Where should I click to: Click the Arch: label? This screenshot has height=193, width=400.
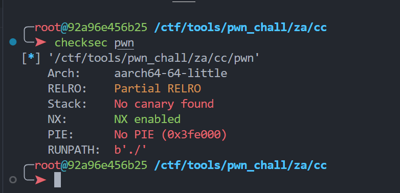64,74
